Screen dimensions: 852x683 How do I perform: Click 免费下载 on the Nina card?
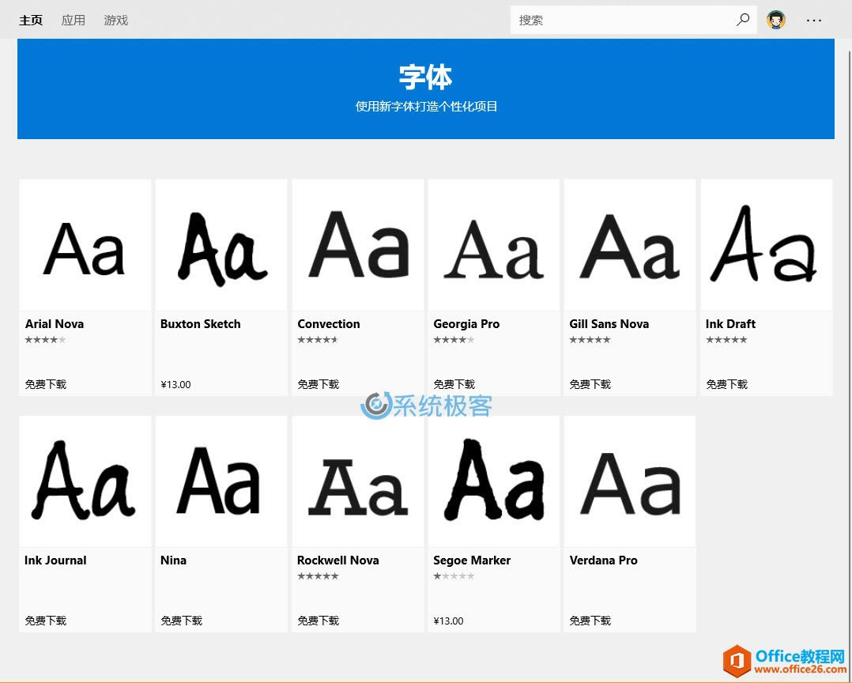(182, 621)
